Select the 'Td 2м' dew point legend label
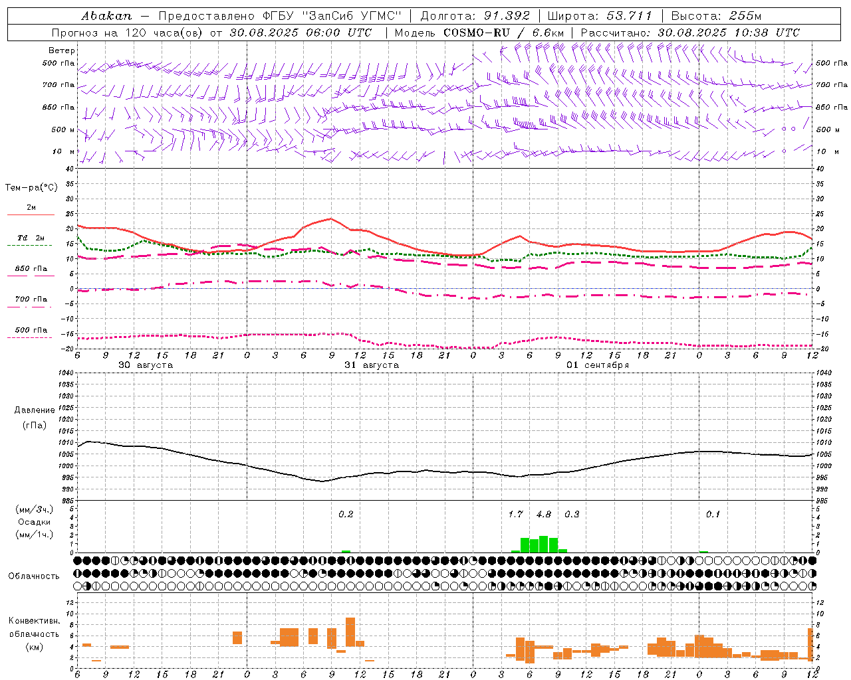Image resolution: width=851 pixels, height=680 pixels. click(x=31, y=238)
